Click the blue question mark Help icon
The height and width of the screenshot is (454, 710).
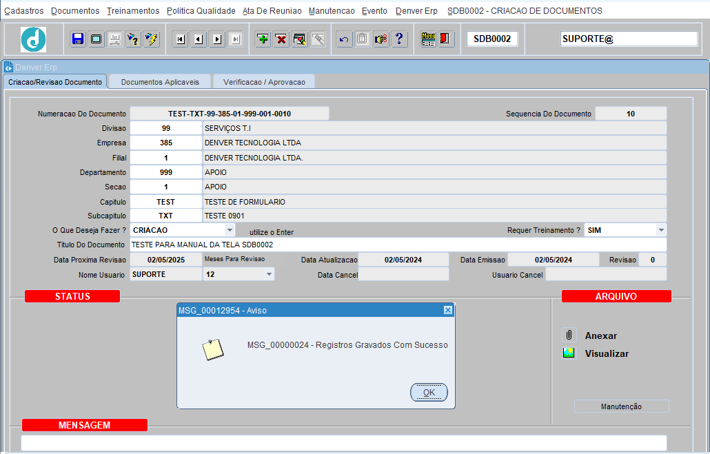click(x=399, y=39)
